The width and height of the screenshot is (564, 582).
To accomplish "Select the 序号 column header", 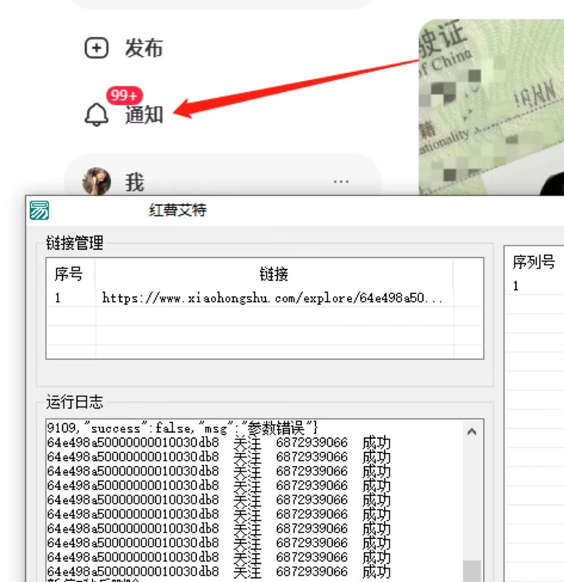I will click(68, 274).
